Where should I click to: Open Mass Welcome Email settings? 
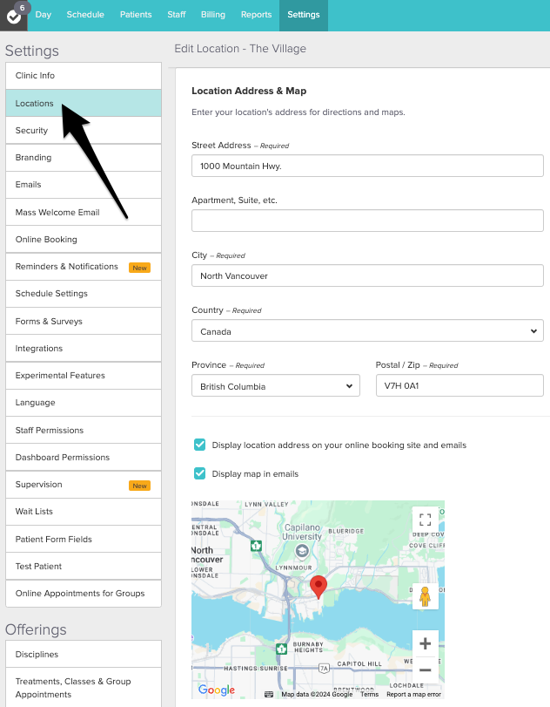[x=84, y=213]
